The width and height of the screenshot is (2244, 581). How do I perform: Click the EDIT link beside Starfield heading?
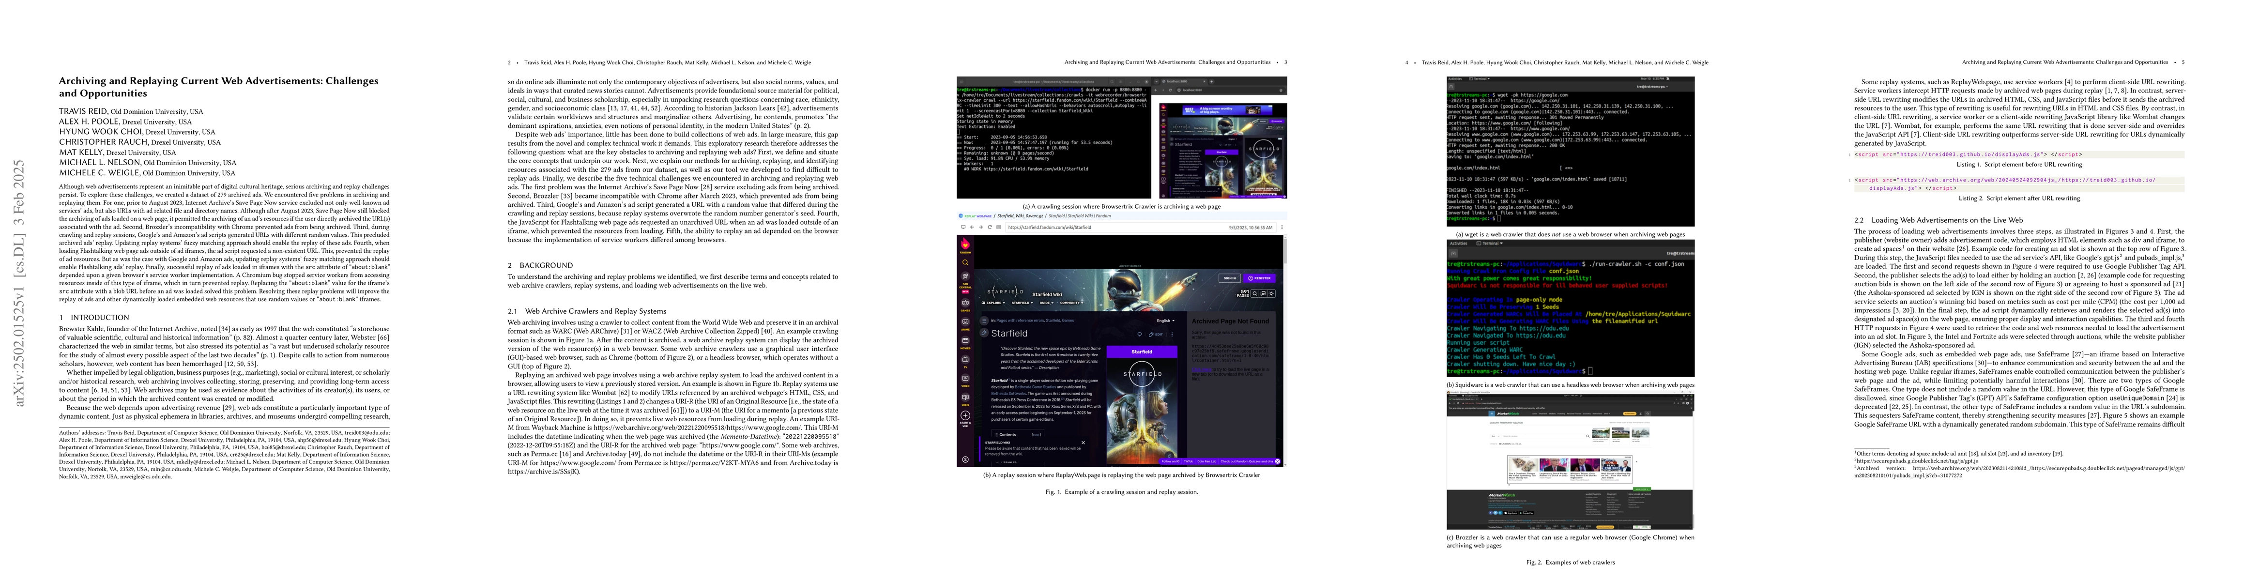point(1156,335)
